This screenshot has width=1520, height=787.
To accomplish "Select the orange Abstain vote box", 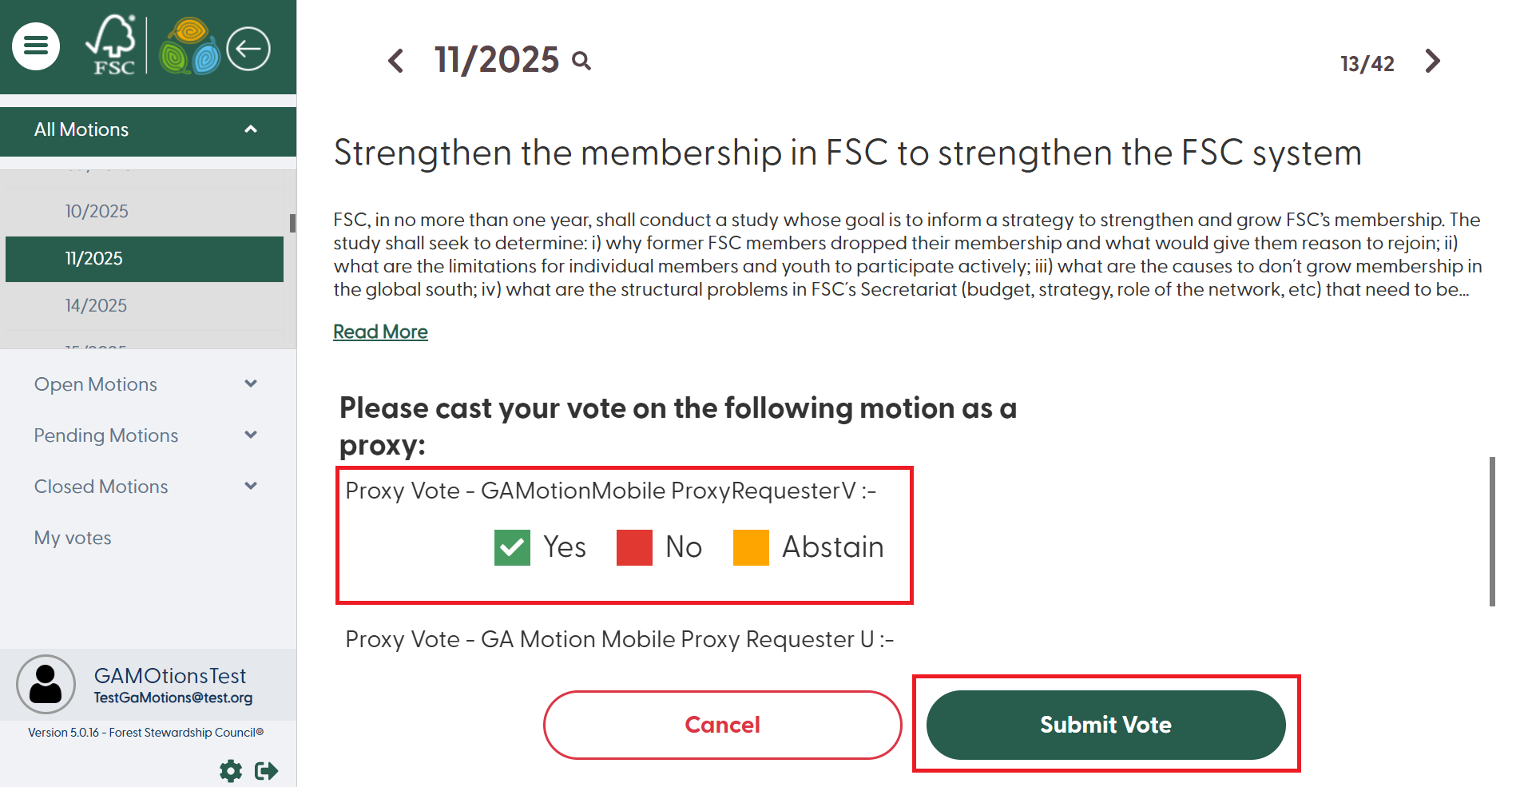I will pos(751,548).
